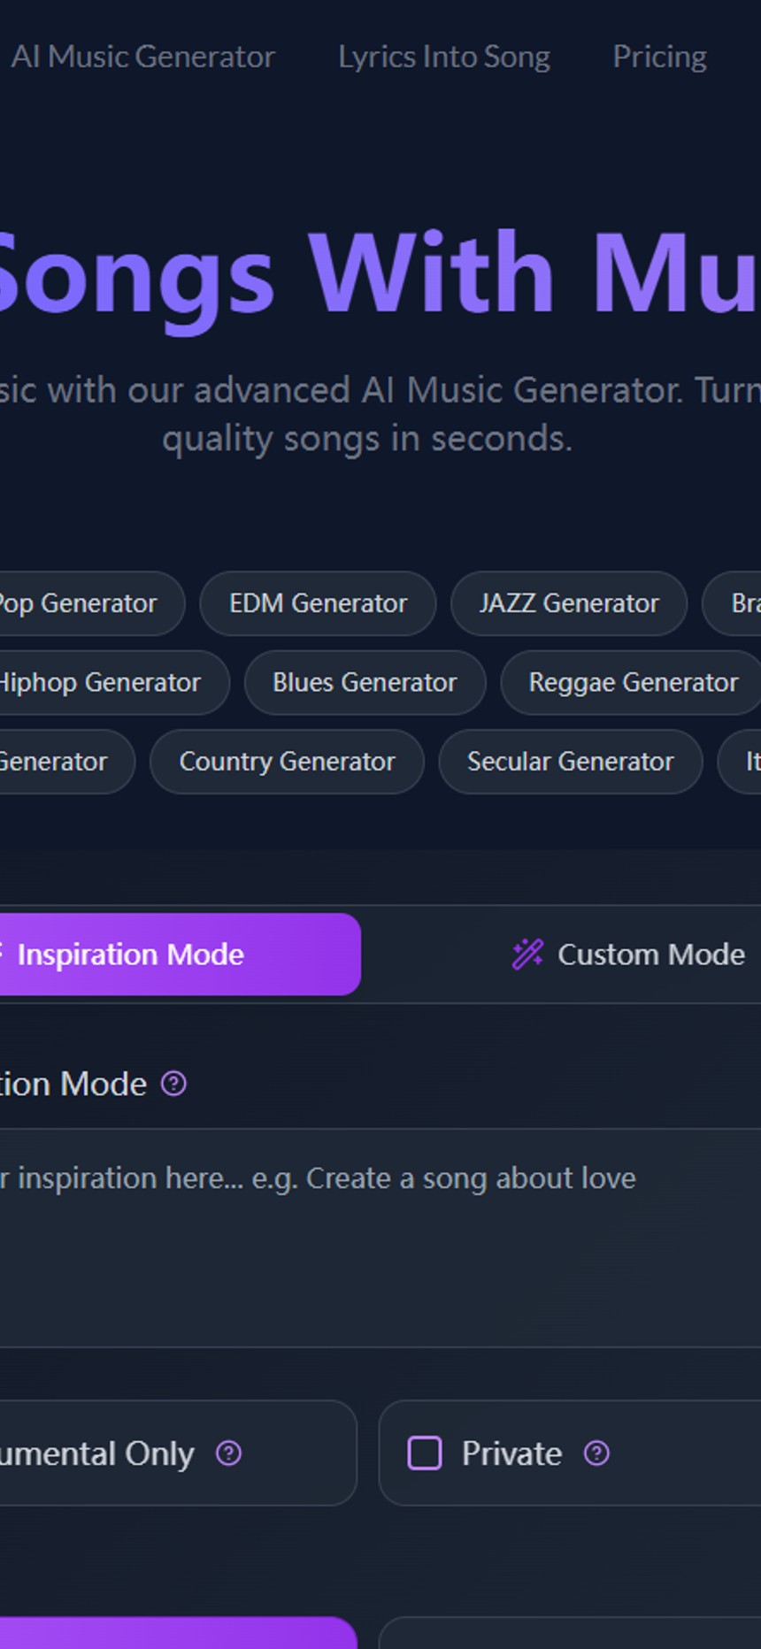
Task: Choose the Reggae Generator chip
Action: (632, 682)
